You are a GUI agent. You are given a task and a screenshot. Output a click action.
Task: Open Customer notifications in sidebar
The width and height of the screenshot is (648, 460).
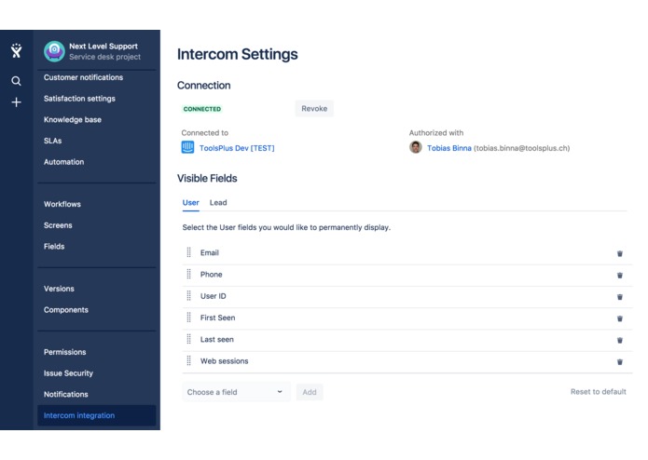84,77
